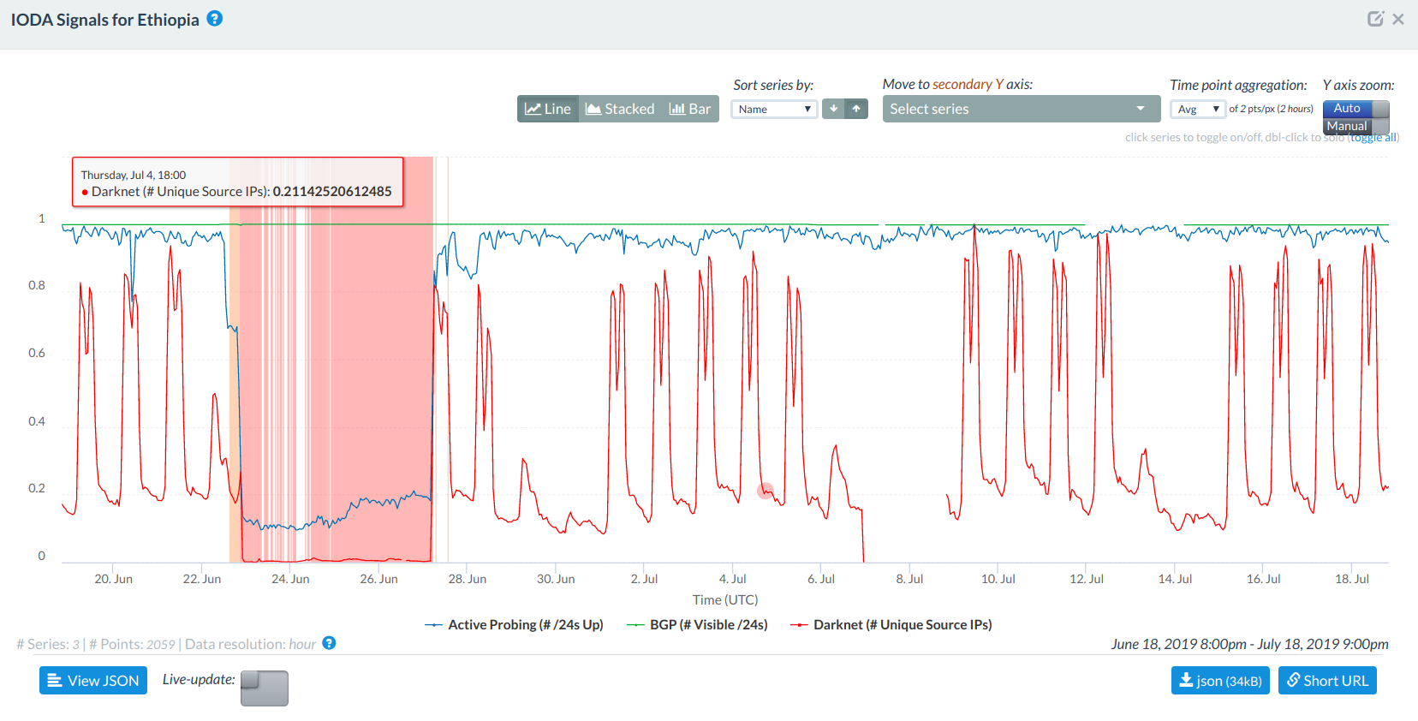Screen dimensions: 1418x721
Task: Open the help icon beside IODA Signals title
Action: [x=215, y=19]
